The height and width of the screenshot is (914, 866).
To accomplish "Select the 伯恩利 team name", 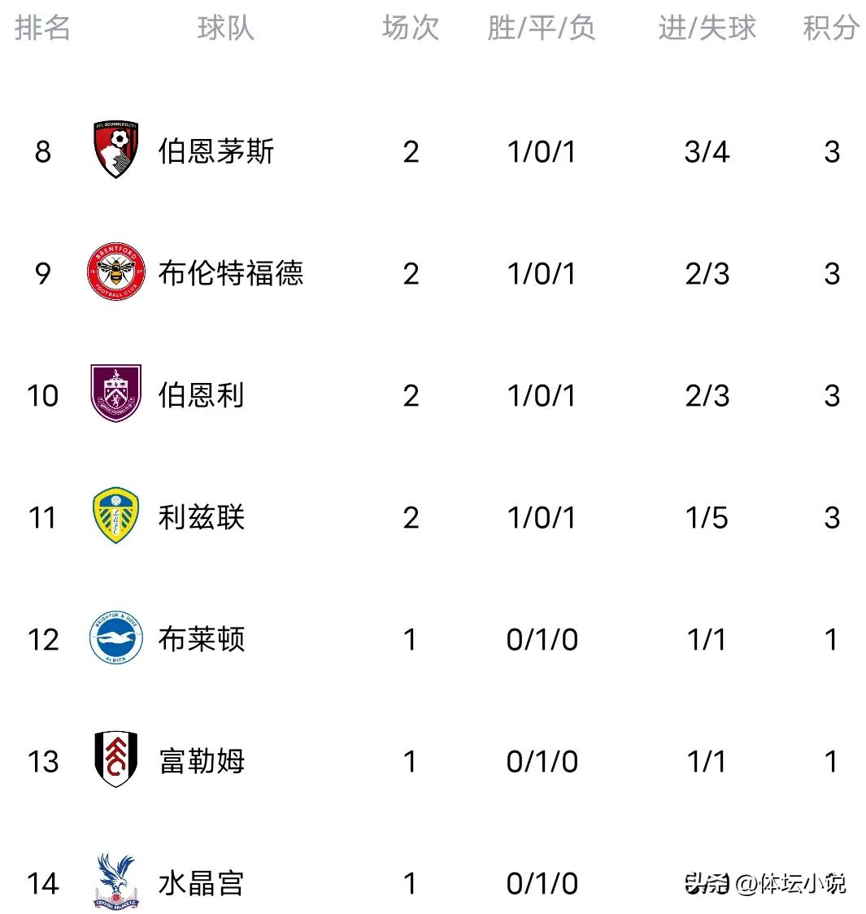I will [201, 395].
